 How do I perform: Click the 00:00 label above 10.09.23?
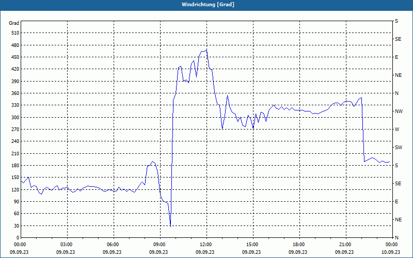pyautogui.click(x=392, y=245)
